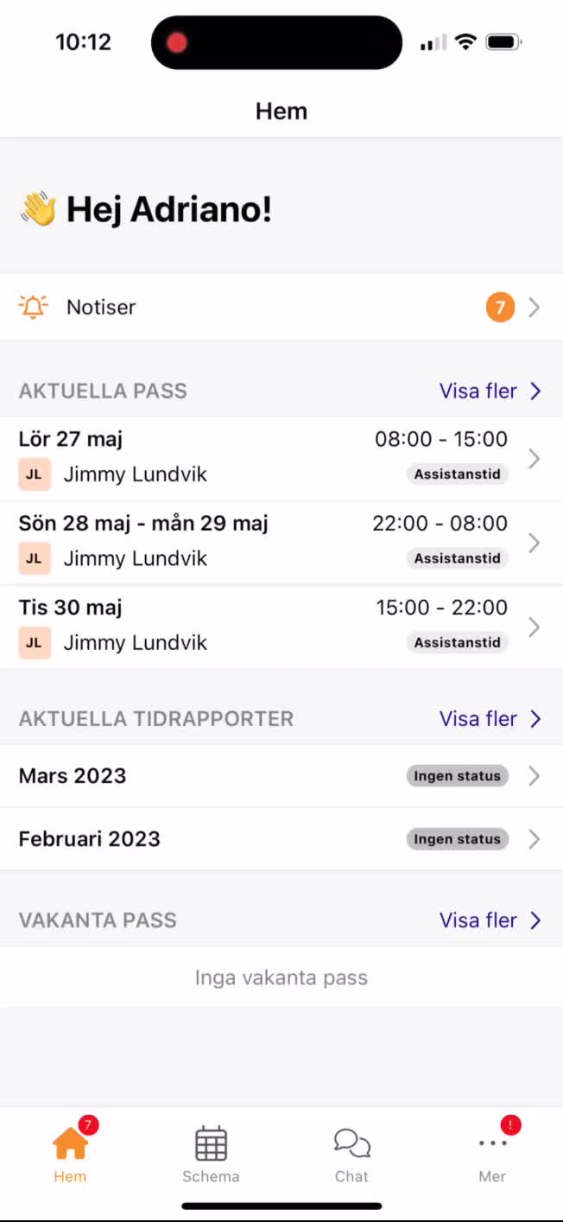Open the Chat bubbles icon

(351, 1144)
